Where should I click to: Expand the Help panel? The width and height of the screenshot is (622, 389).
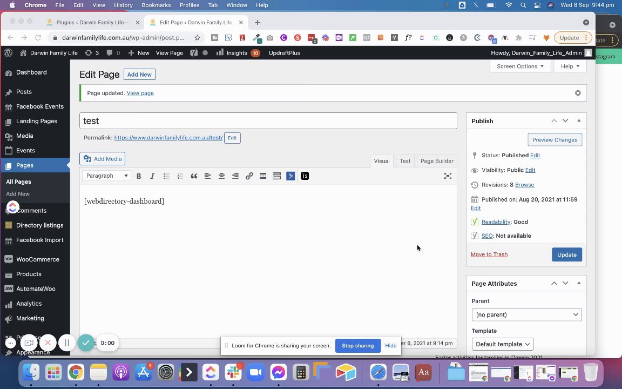[x=570, y=66]
